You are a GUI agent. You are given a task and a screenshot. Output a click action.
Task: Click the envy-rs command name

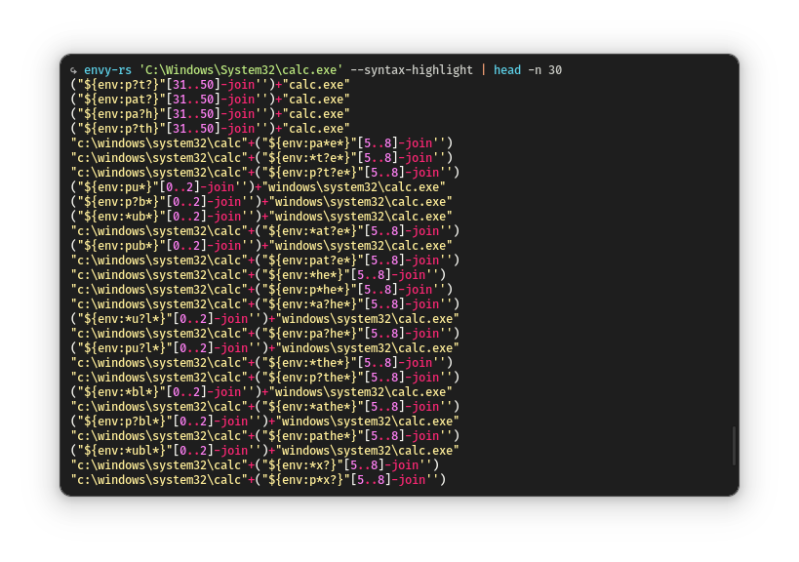click(107, 70)
